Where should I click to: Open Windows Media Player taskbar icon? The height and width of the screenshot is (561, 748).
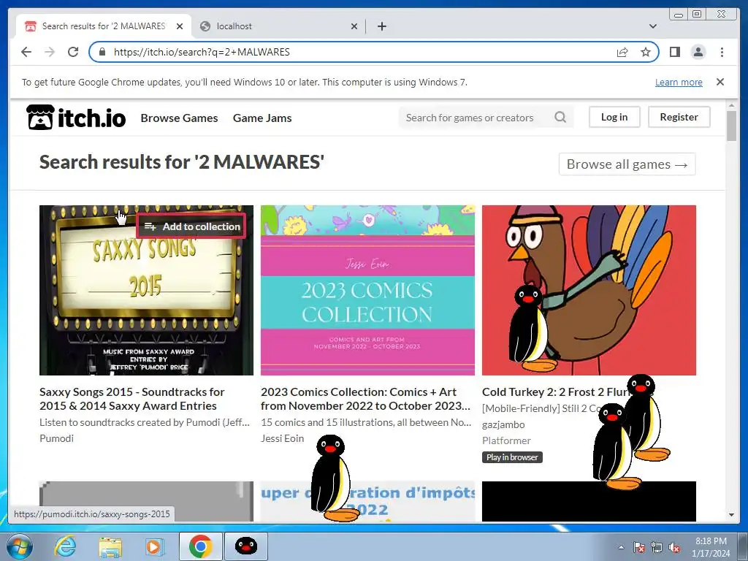tap(155, 546)
